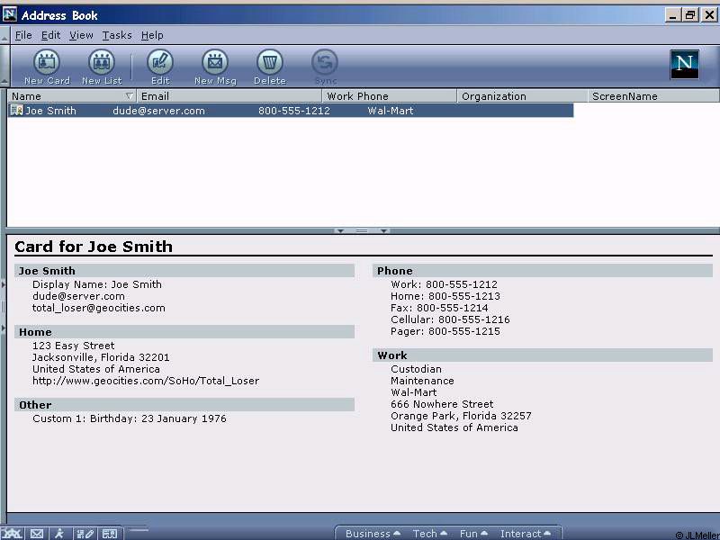Click Wal-Mart in the contact list row
Screen dimensions: 720x540
point(391,111)
